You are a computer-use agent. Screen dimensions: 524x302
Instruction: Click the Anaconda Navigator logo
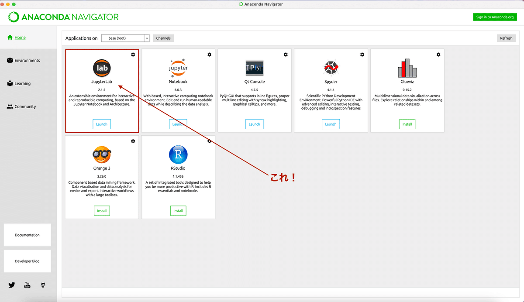coord(64,17)
